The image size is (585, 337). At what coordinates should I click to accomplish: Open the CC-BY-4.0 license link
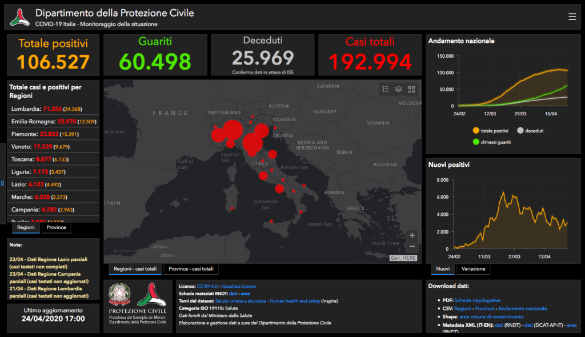(x=207, y=286)
